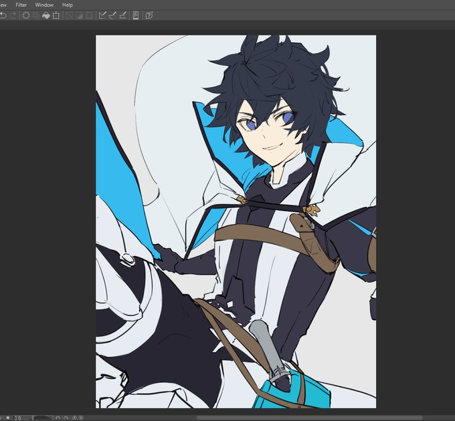The width and height of the screenshot is (455, 421).
Task: Rotate the canvas left with bottom arrow
Action: 58,418
